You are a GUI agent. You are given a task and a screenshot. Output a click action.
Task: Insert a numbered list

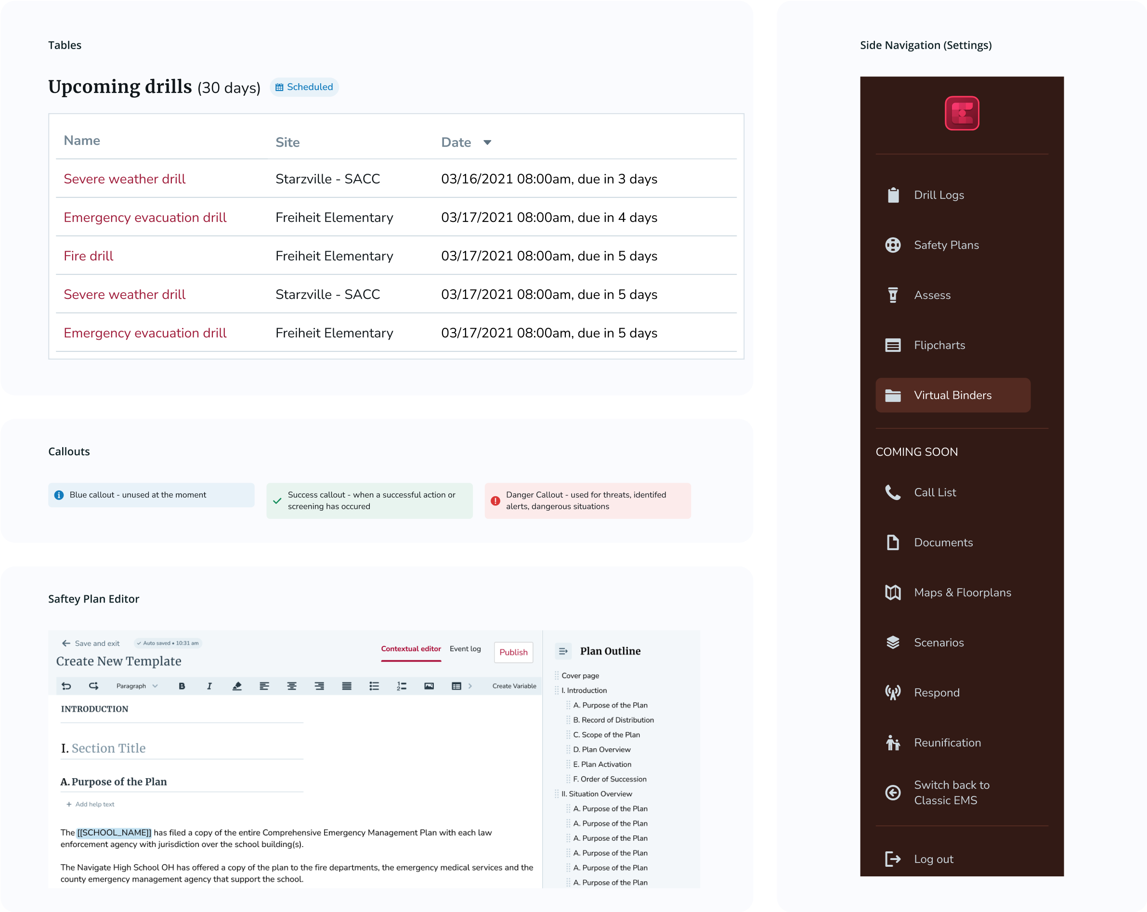pyautogui.click(x=402, y=686)
